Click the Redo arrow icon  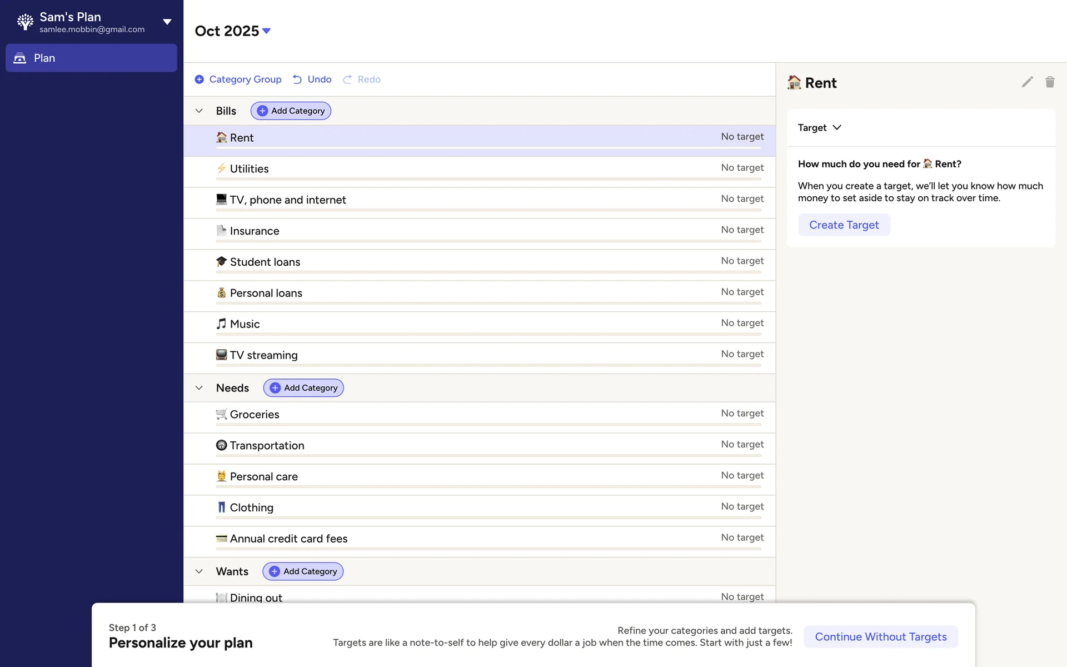click(347, 79)
